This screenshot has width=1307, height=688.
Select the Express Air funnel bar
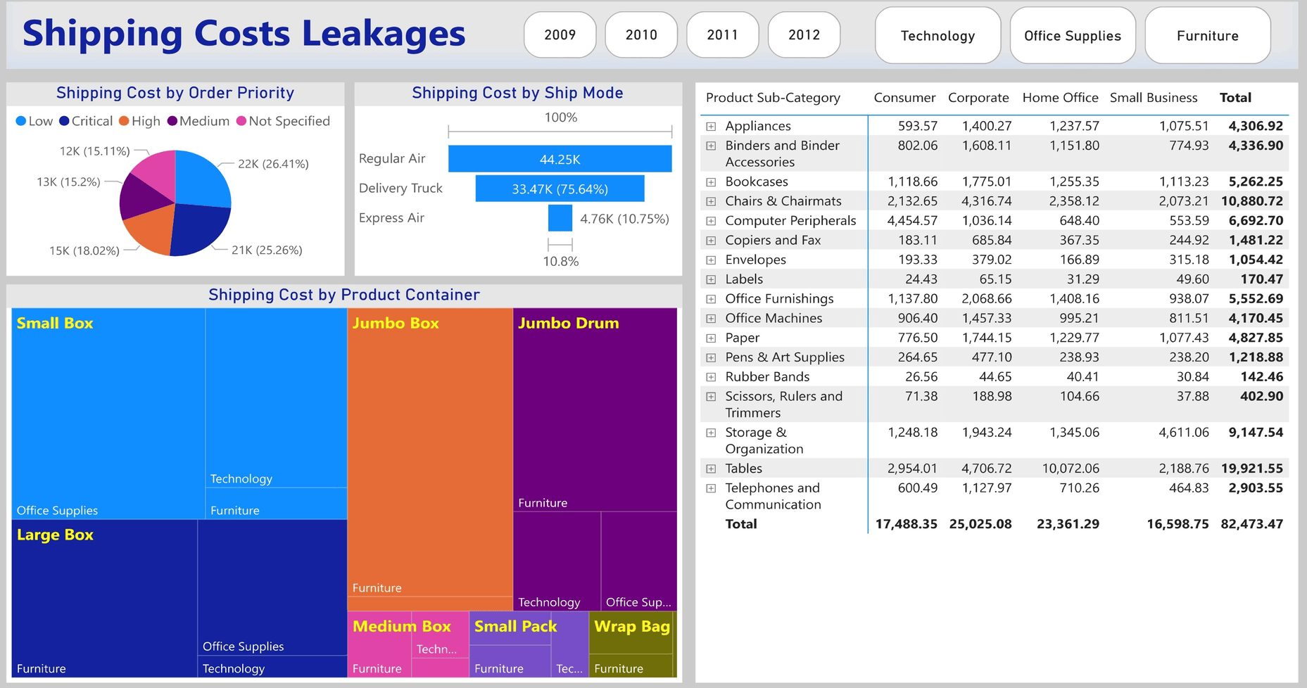point(560,218)
